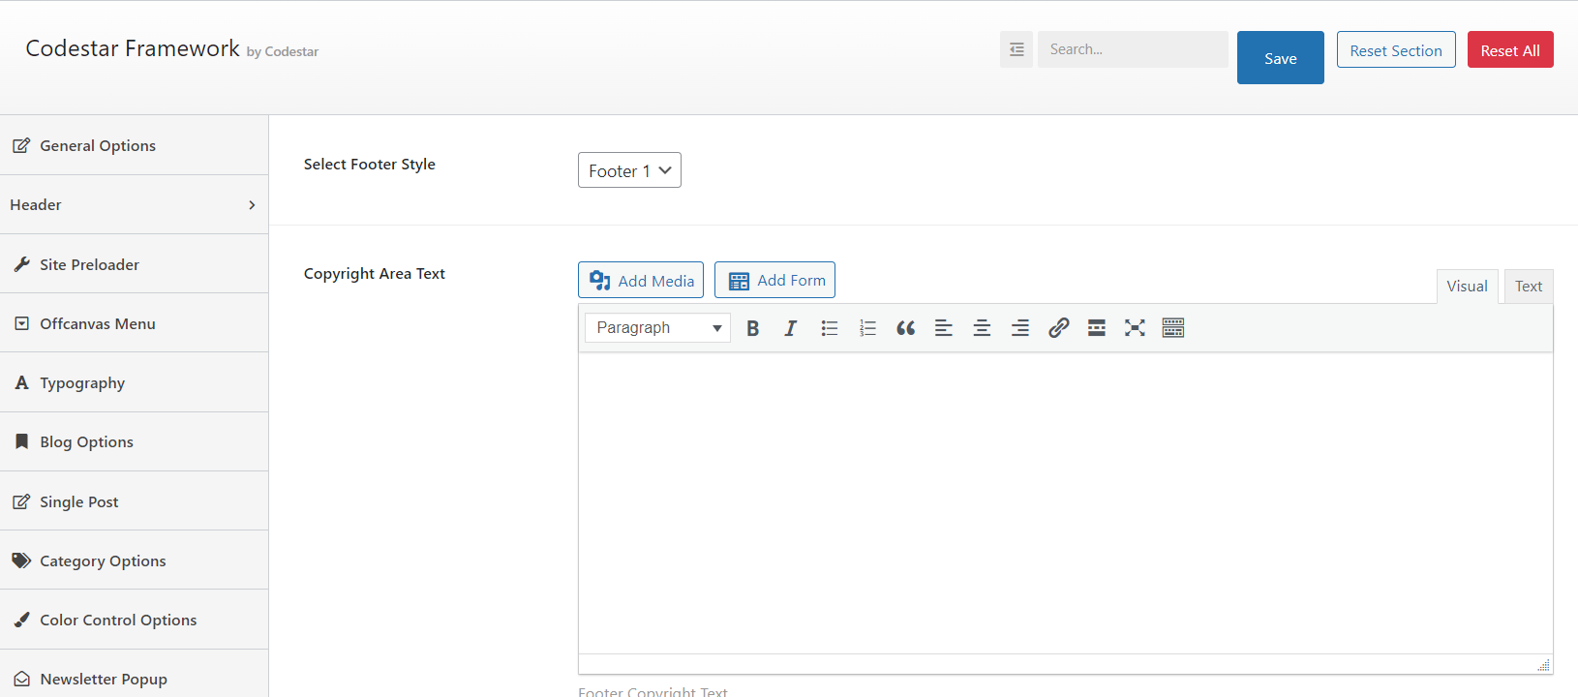The image size is (1578, 697).
Task: Open the Paragraph format dropdown
Action: tap(657, 328)
